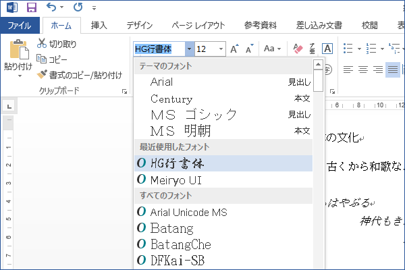
Task: Select the BatangChe font
Action: [223, 244]
